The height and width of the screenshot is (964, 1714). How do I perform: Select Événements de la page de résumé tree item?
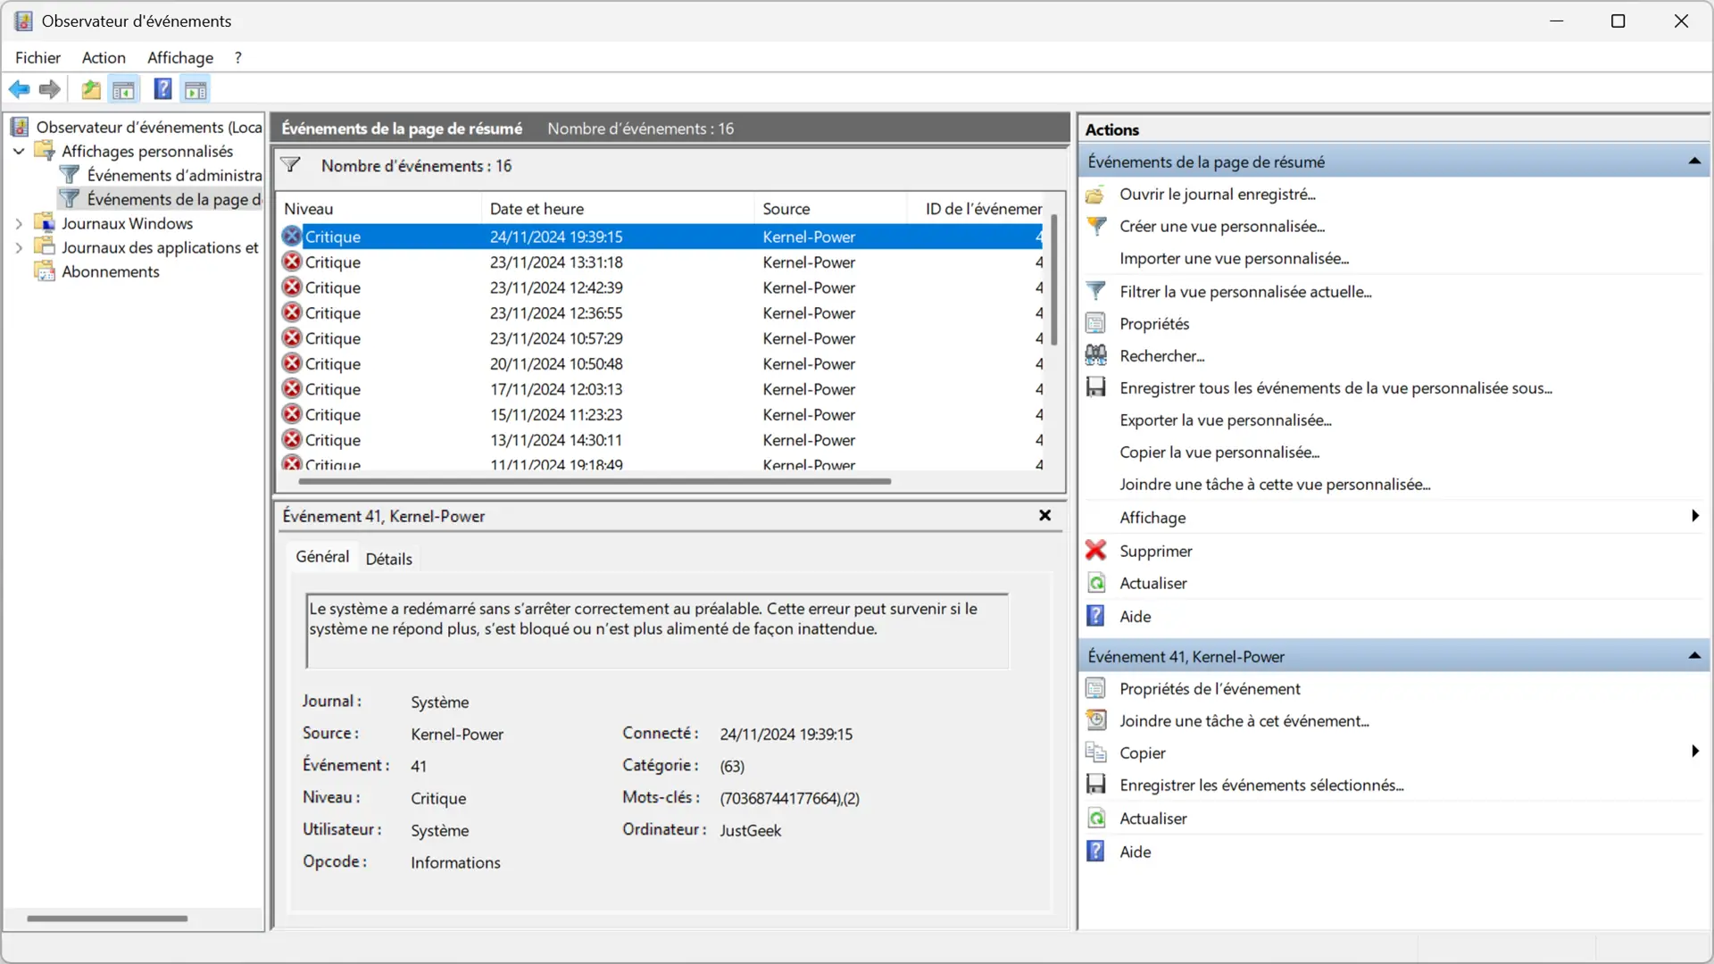(x=161, y=200)
